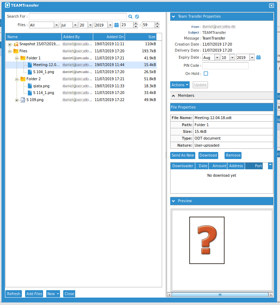Screen dimensions: 280x305
Task: Expand the Snapshot 15/07/2019 node
Action: coord(10,45)
